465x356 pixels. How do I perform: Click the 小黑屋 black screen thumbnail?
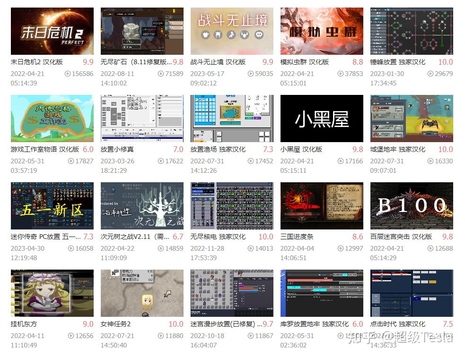[322, 118]
